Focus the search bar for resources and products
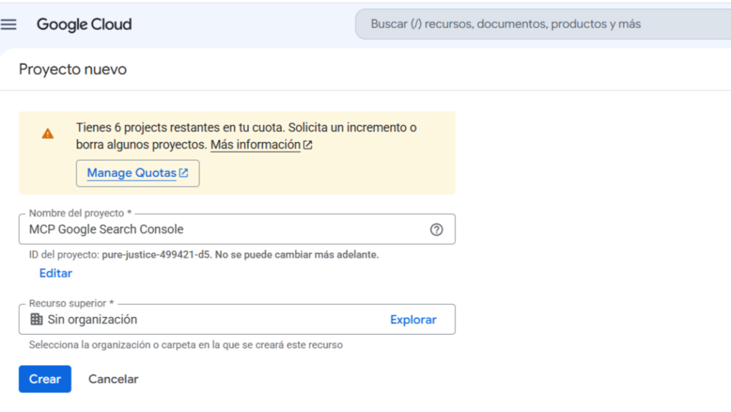The width and height of the screenshot is (731, 412). point(543,24)
